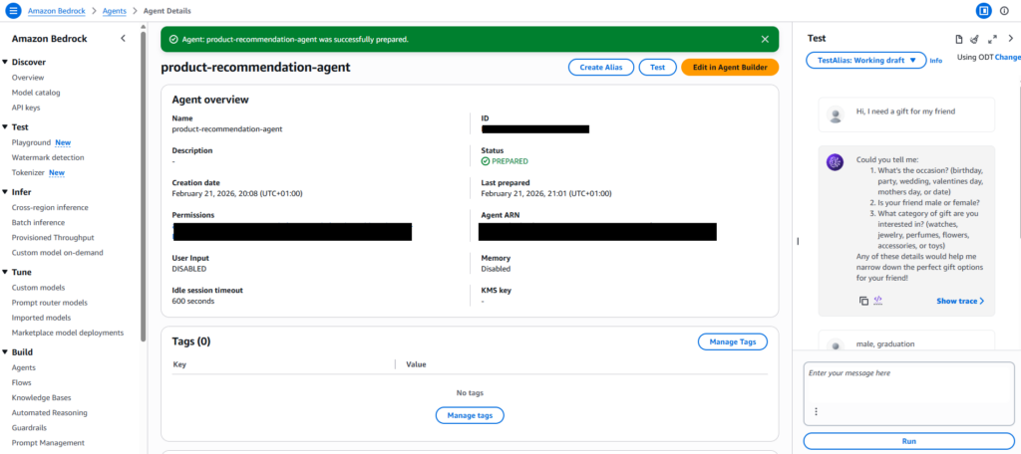The width and height of the screenshot is (1021, 454).
Task: Open the hamburger navigation menu
Action: click(x=13, y=10)
